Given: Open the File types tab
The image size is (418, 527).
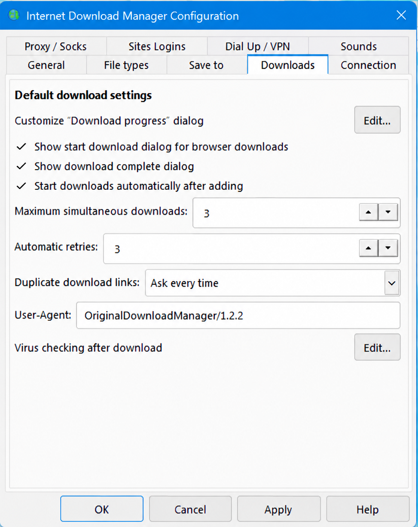Looking at the screenshot, I should click(x=126, y=65).
